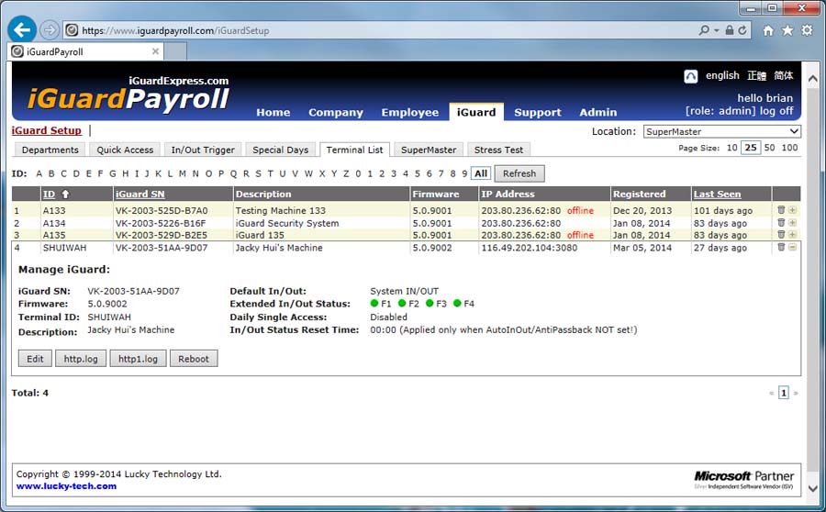This screenshot has width=826, height=512.
Task: Open the Employee menu
Action: [x=410, y=112]
